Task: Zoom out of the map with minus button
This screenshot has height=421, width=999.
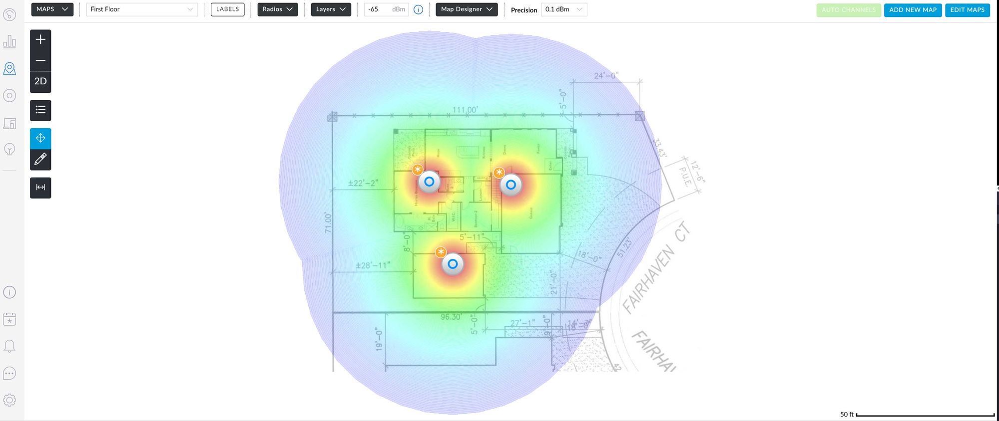Action: tap(40, 61)
